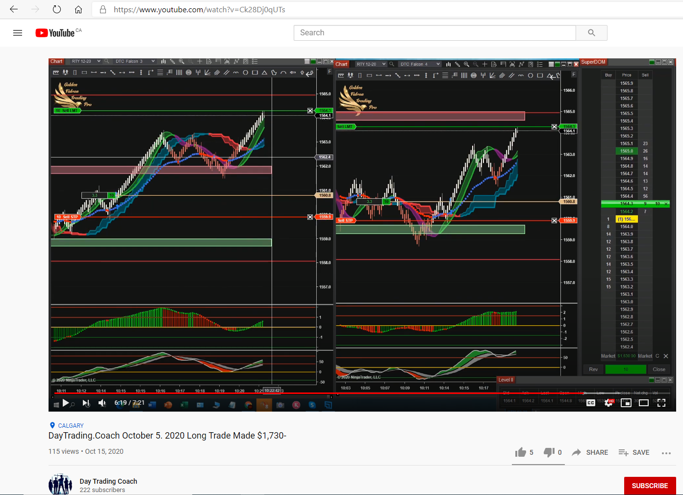Screen dimensions: 683x495
Task: Switch video to miniplayer
Action: pos(626,403)
